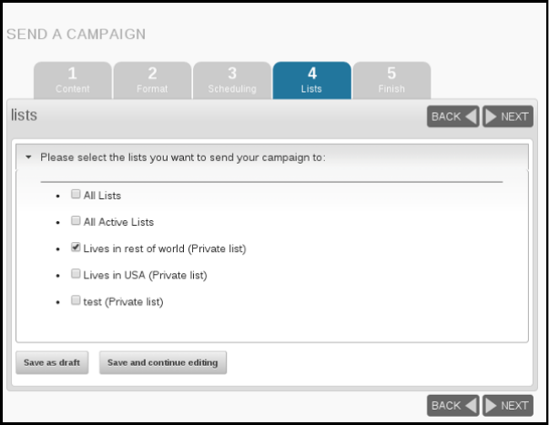This screenshot has width=549, height=425.
Task: Click Save and continue editing button
Action: pyautogui.click(x=163, y=363)
